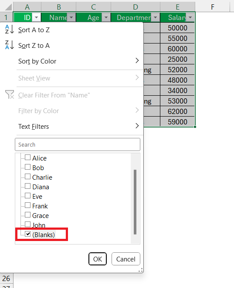The image size is (234, 288).
Task: Click the salary cell 50000
Action: point(177,28)
